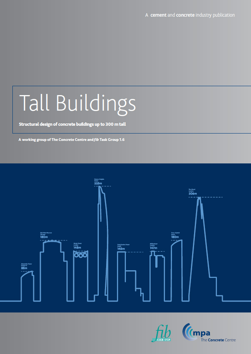The image size is (251, 354).
Task: Click the mpa Concrete Centre logo
Action: point(209,333)
